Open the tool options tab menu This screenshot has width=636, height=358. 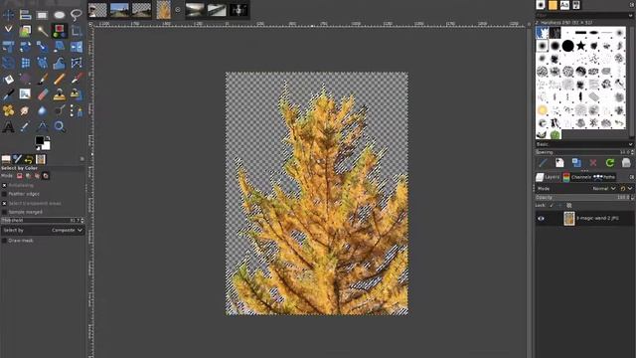[81, 159]
